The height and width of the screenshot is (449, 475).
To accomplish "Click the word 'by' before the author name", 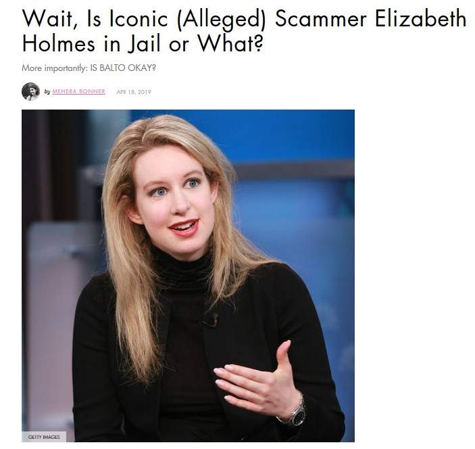I will (47, 91).
